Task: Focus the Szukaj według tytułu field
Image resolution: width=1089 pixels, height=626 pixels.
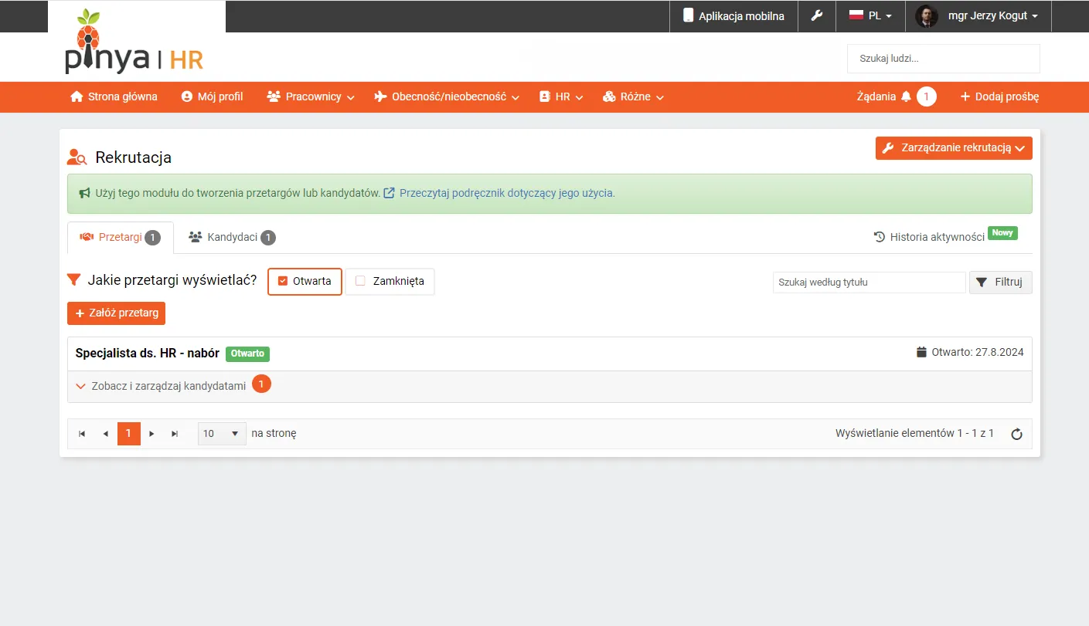Action: (x=869, y=283)
